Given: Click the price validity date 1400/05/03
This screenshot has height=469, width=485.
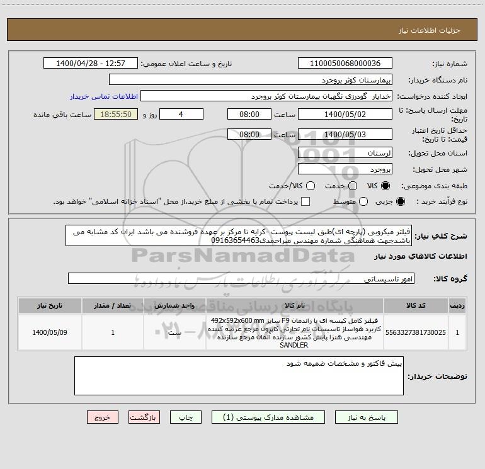Looking at the screenshot, I should click(x=345, y=134).
